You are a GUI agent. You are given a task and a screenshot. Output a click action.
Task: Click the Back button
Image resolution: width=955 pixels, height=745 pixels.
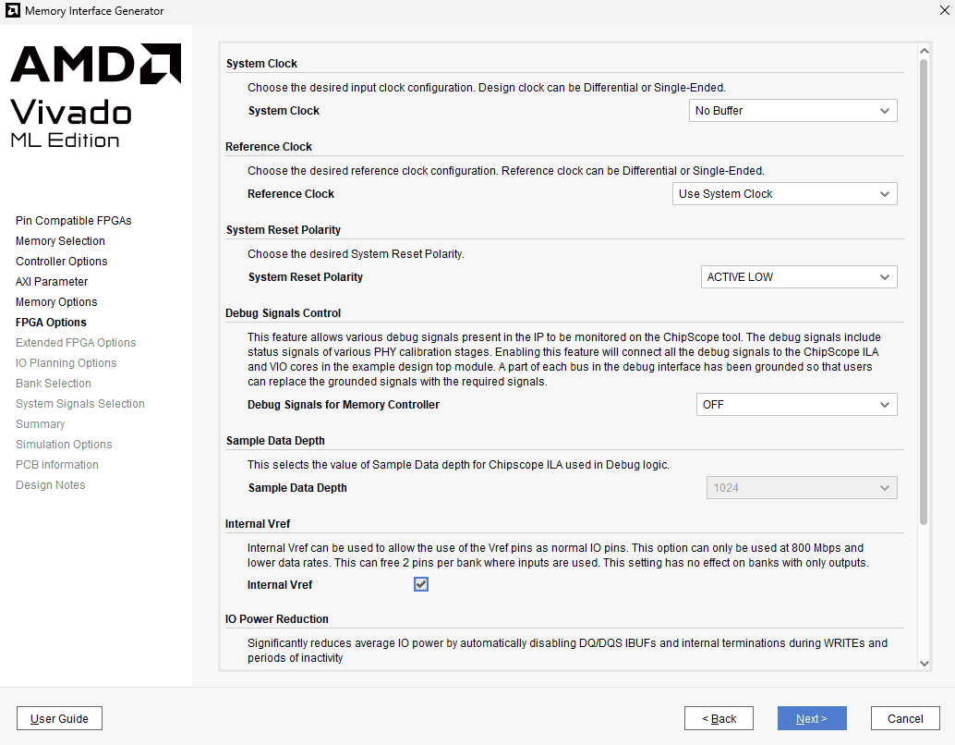719,718
